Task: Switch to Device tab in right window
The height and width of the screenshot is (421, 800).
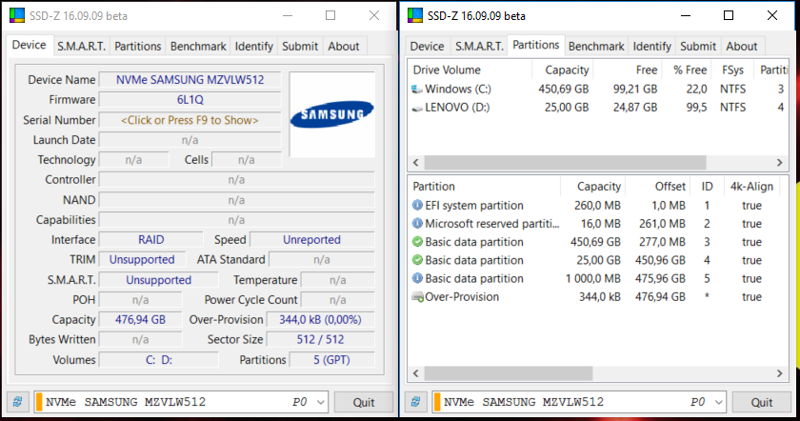Action: 427,47
